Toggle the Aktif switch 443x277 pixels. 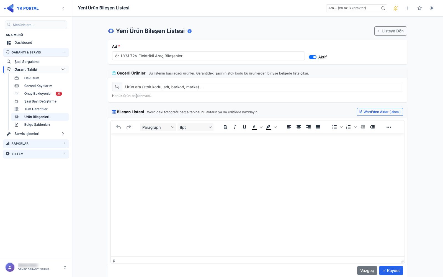pos(313,57)
